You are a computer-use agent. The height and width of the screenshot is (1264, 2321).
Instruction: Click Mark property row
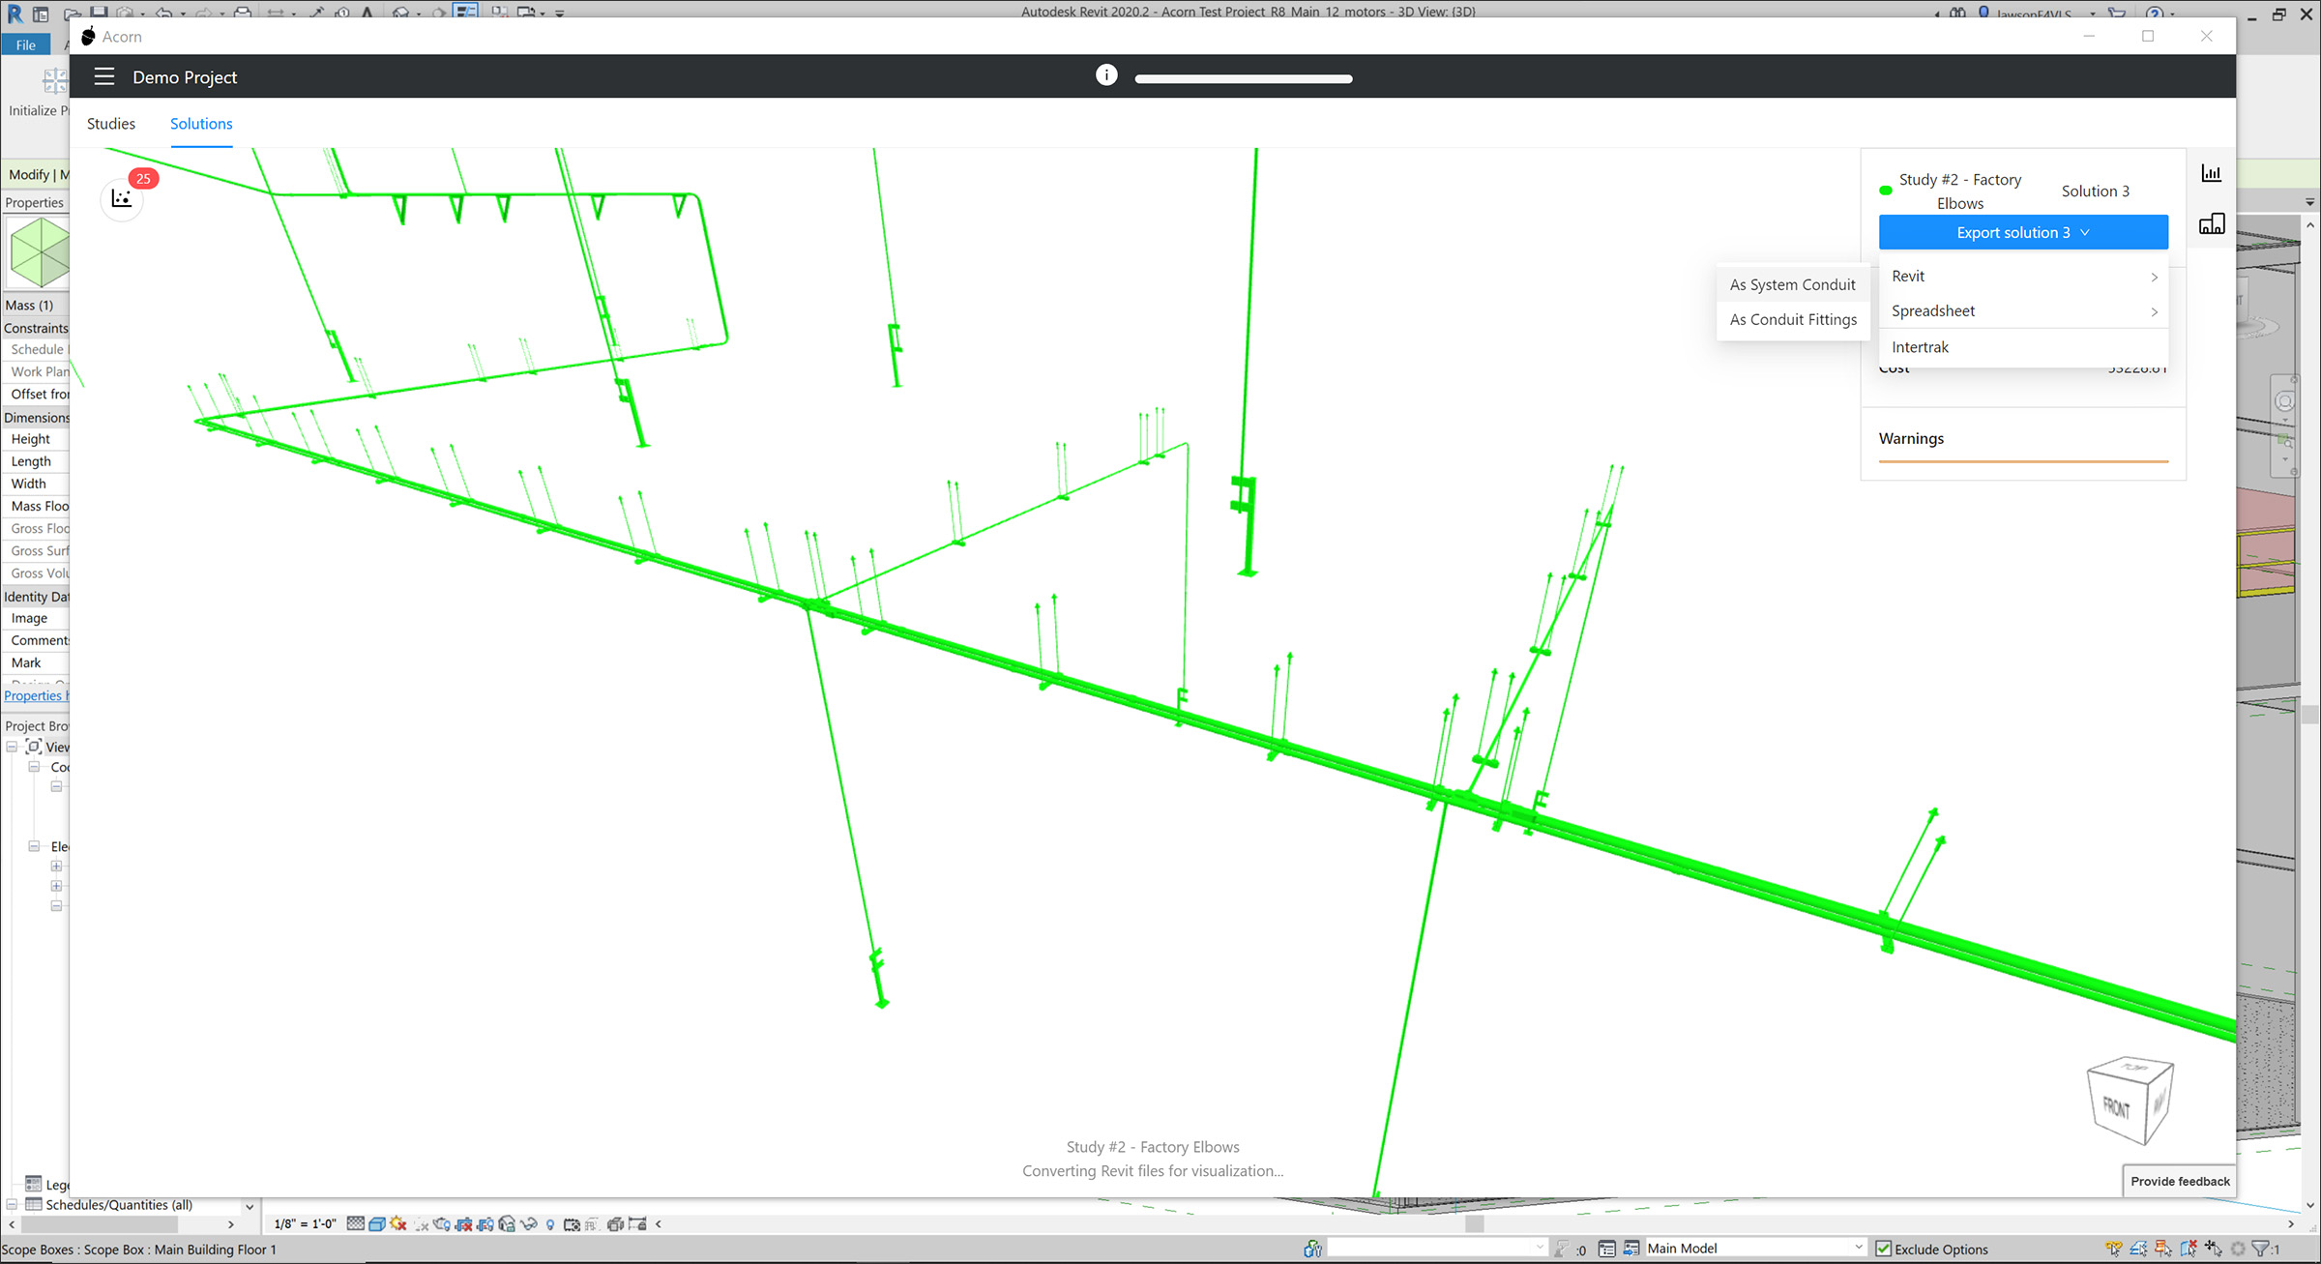tap(36, 662)
